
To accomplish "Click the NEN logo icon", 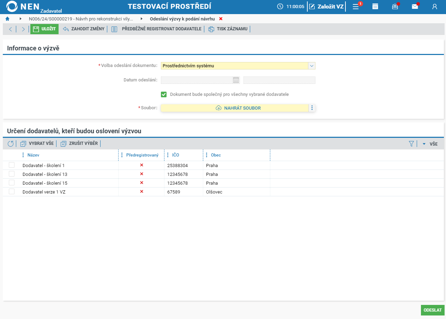I will 12,6.
